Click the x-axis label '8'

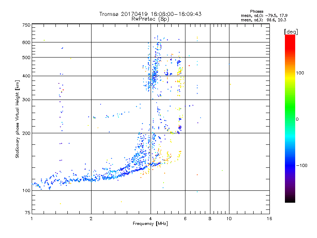point(210,219)
